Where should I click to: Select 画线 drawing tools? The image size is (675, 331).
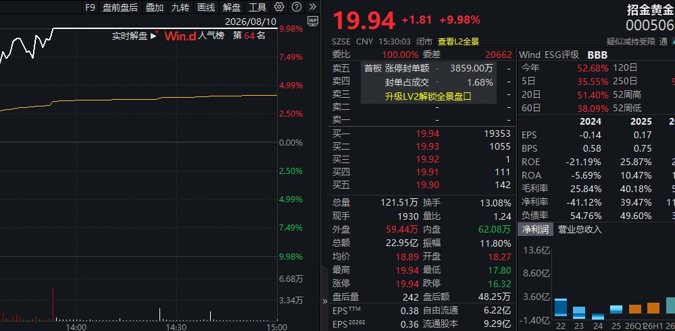(206, 7)
